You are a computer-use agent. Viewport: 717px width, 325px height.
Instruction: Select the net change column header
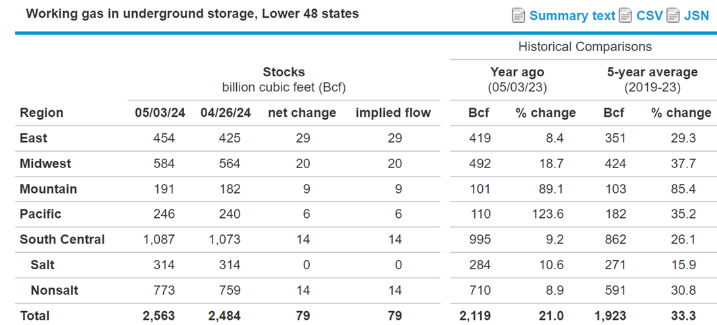[302, 113]
